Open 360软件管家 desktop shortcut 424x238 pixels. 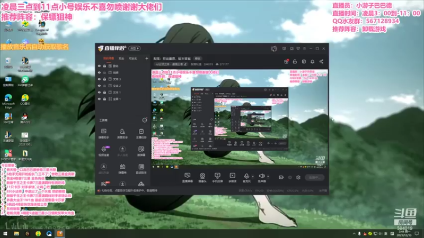pyautogui.click(x=8, y=155)
